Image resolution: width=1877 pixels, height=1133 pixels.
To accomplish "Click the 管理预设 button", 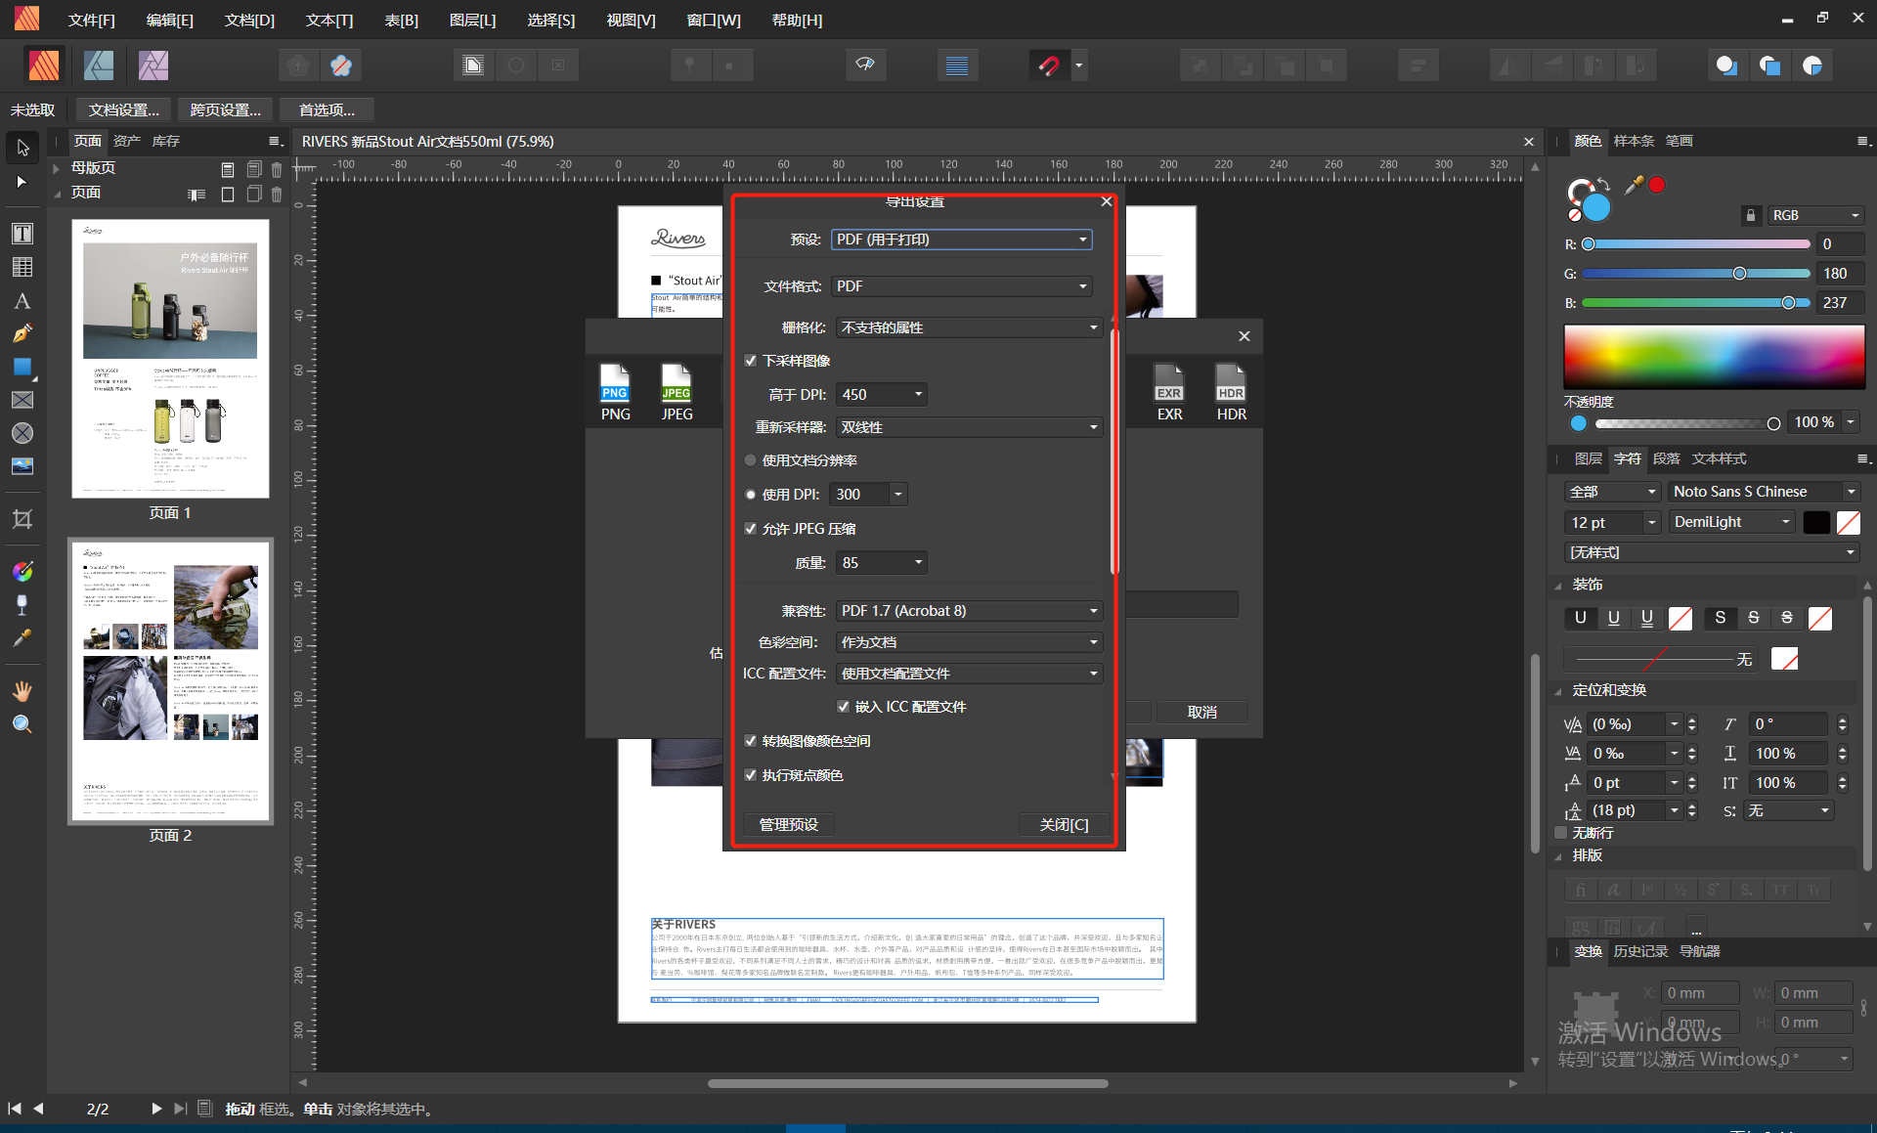I will [x=789, y=824].
